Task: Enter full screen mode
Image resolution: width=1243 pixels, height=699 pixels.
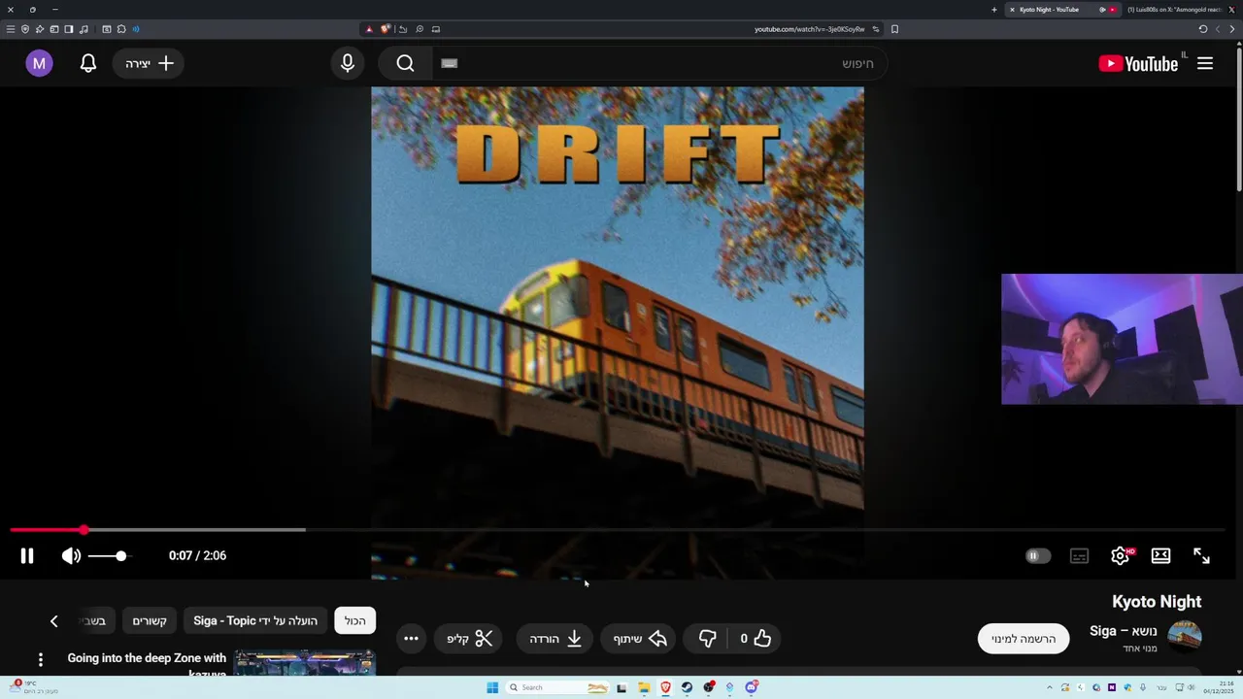Action: click(1201, 555)
